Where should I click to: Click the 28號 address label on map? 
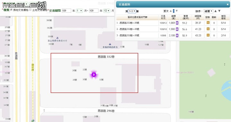point(75,80)
